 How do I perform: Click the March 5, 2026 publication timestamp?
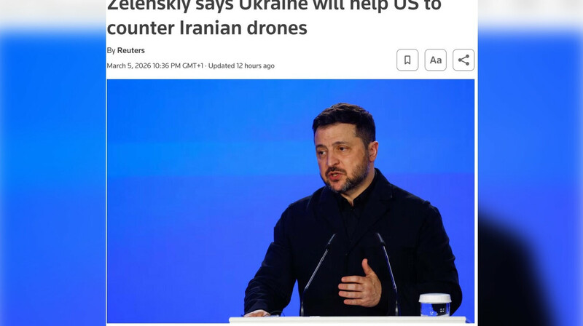click(x=155, y=65)
